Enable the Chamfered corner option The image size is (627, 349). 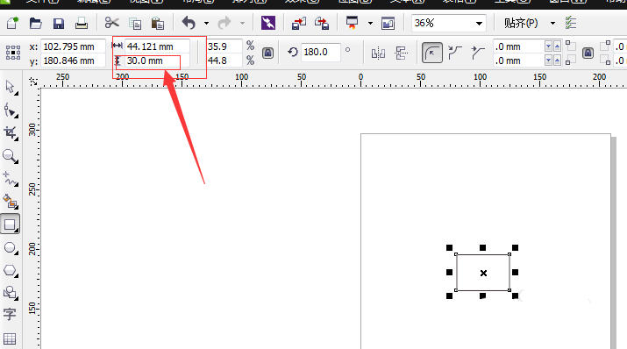(x=478, y=53)
